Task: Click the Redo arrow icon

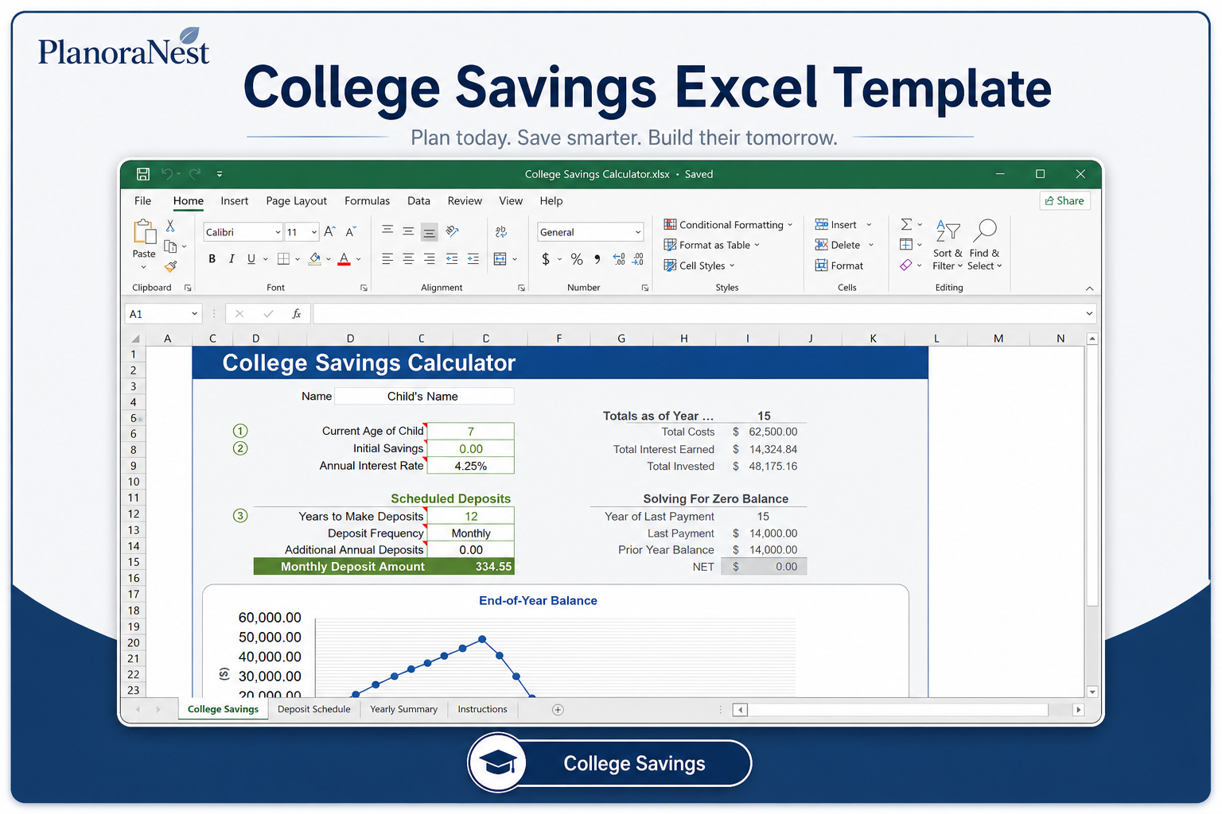Action: coord(195,174)
